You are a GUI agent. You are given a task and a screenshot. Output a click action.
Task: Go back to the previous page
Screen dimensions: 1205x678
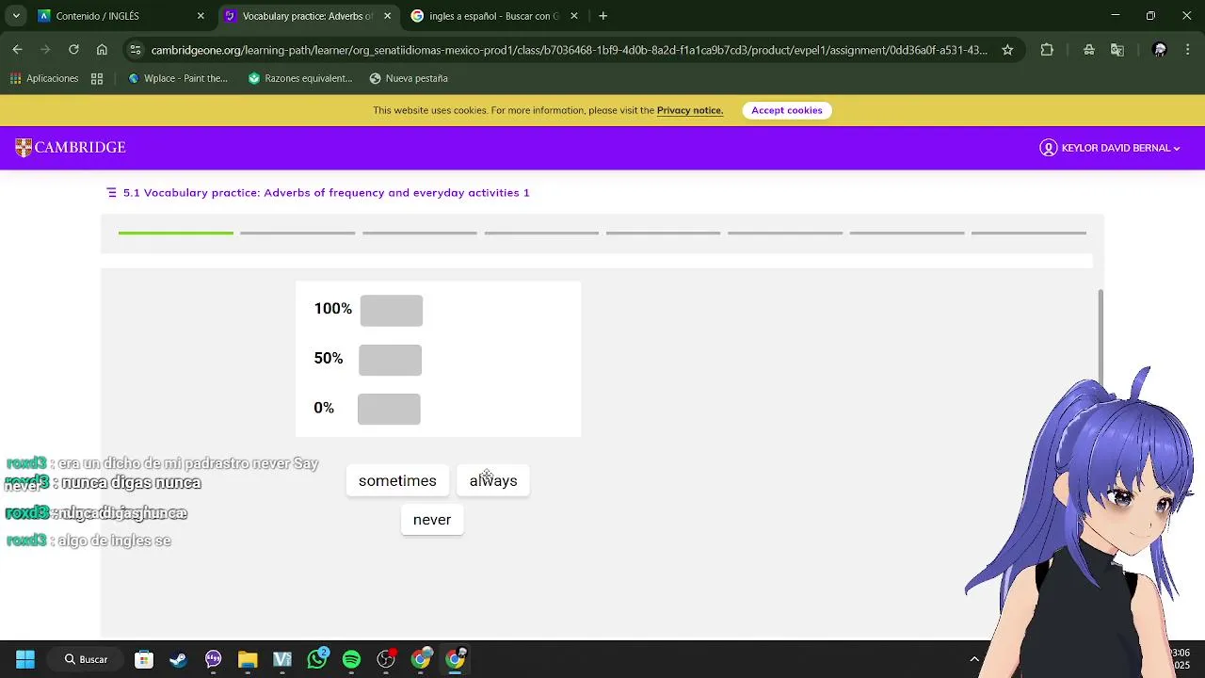tap(17, 50)
